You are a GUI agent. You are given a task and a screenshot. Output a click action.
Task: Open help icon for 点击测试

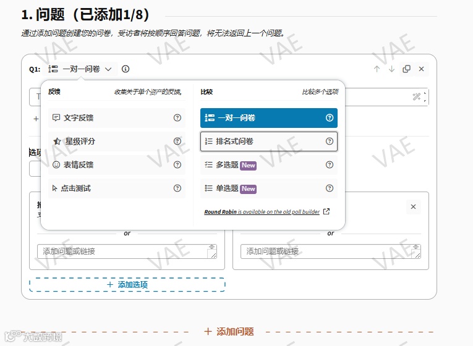coord(177,188)
